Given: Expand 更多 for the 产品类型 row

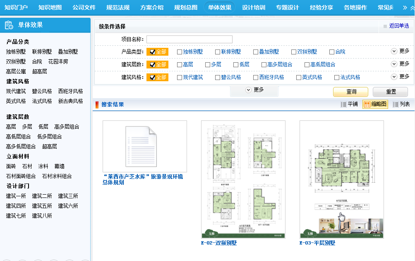Looking at the screenshot, I should [394, 52].
